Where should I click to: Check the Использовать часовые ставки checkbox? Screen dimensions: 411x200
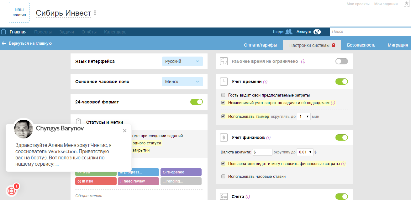click(x=223, y=176)
